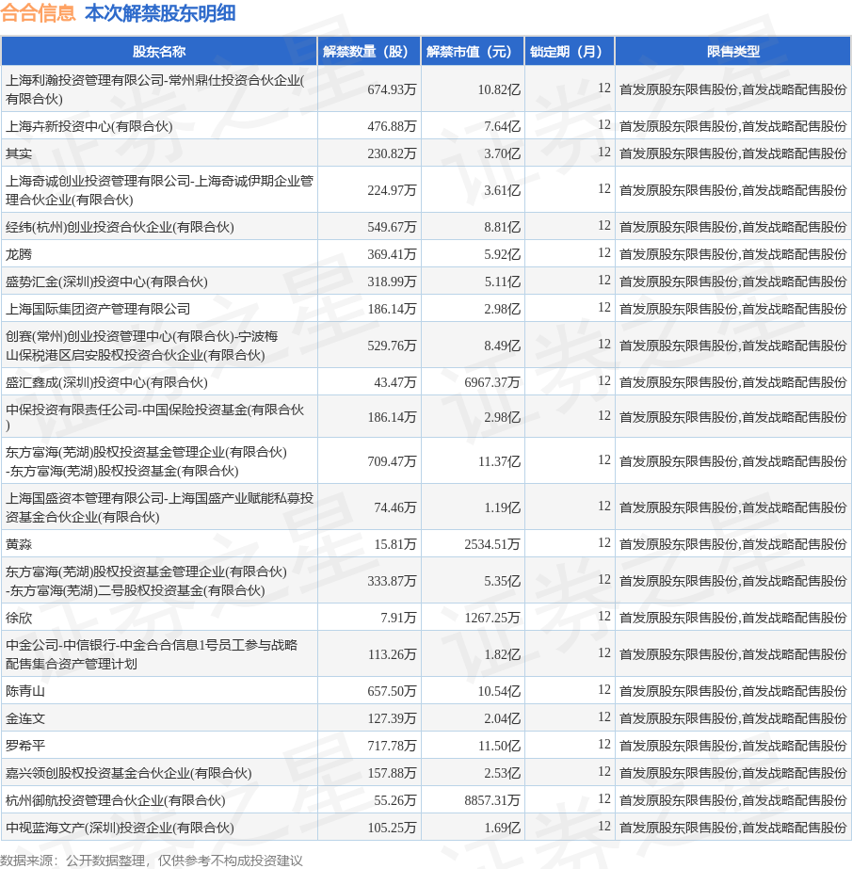Click the 本次解禁股东明细 heading
This screenshot has width=852, height=869.
(160, 13)
